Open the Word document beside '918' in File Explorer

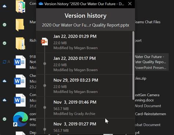click(x=20, y=62)
